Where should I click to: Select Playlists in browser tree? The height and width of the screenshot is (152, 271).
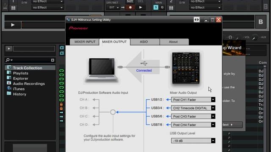[21, 73]
